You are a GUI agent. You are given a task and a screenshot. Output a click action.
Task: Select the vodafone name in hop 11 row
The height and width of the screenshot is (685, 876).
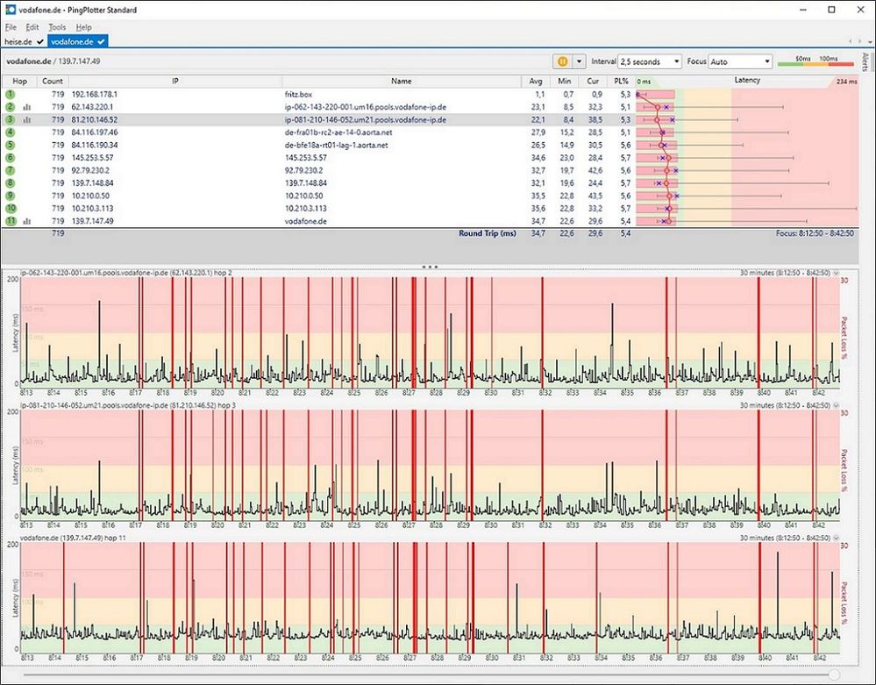click(306, 221)
